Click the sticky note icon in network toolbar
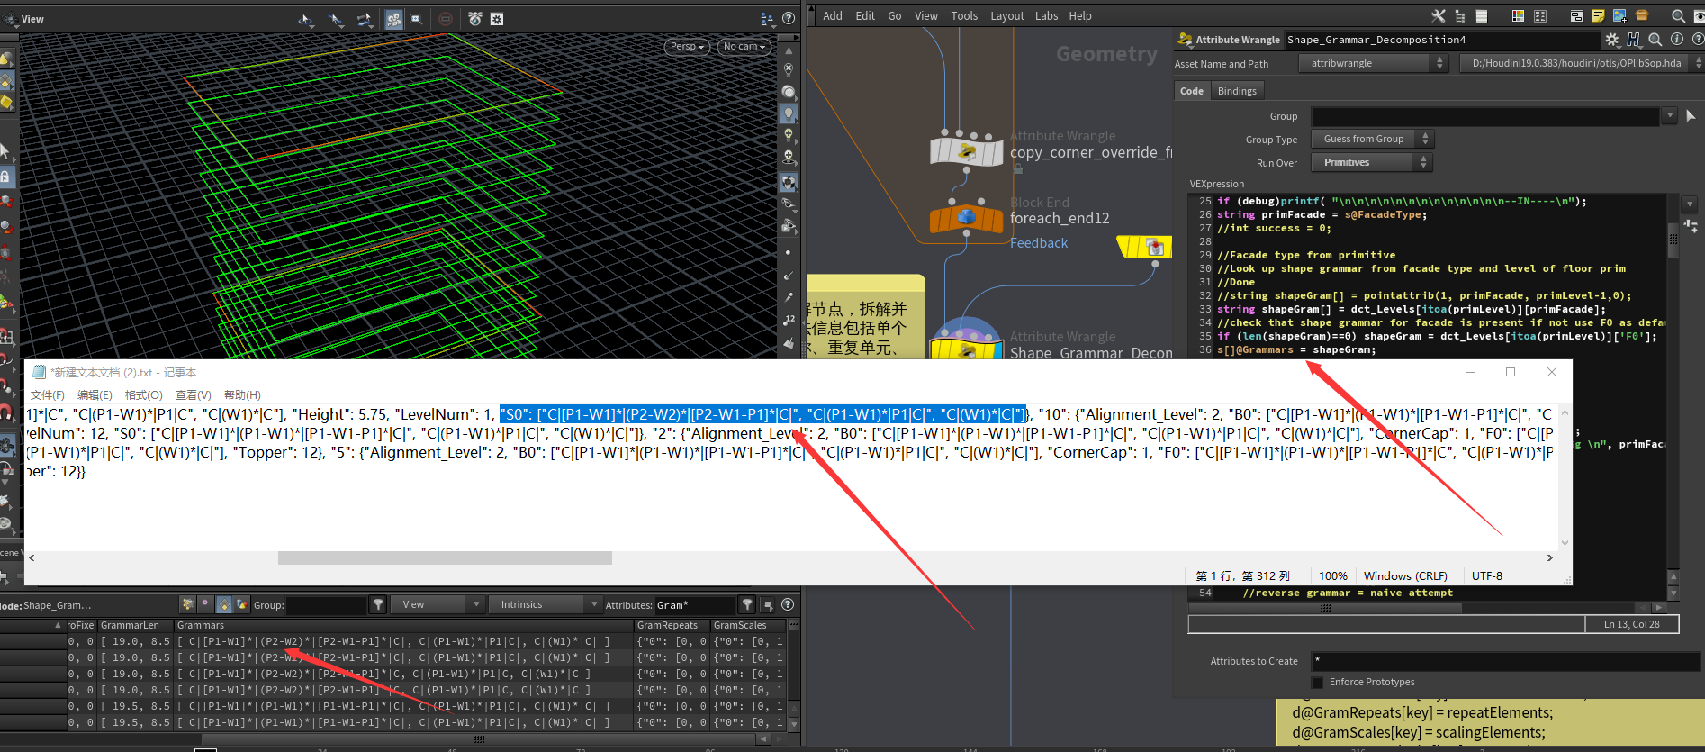Viewport: 1705px width, 752px height. coord(1598,16)
